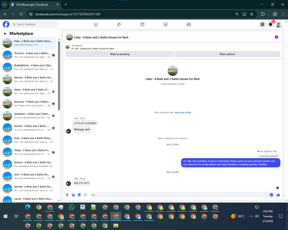The image size is (288, 230).
Task: Open the Chrome zoom magnifier icon
Action: 237,14
